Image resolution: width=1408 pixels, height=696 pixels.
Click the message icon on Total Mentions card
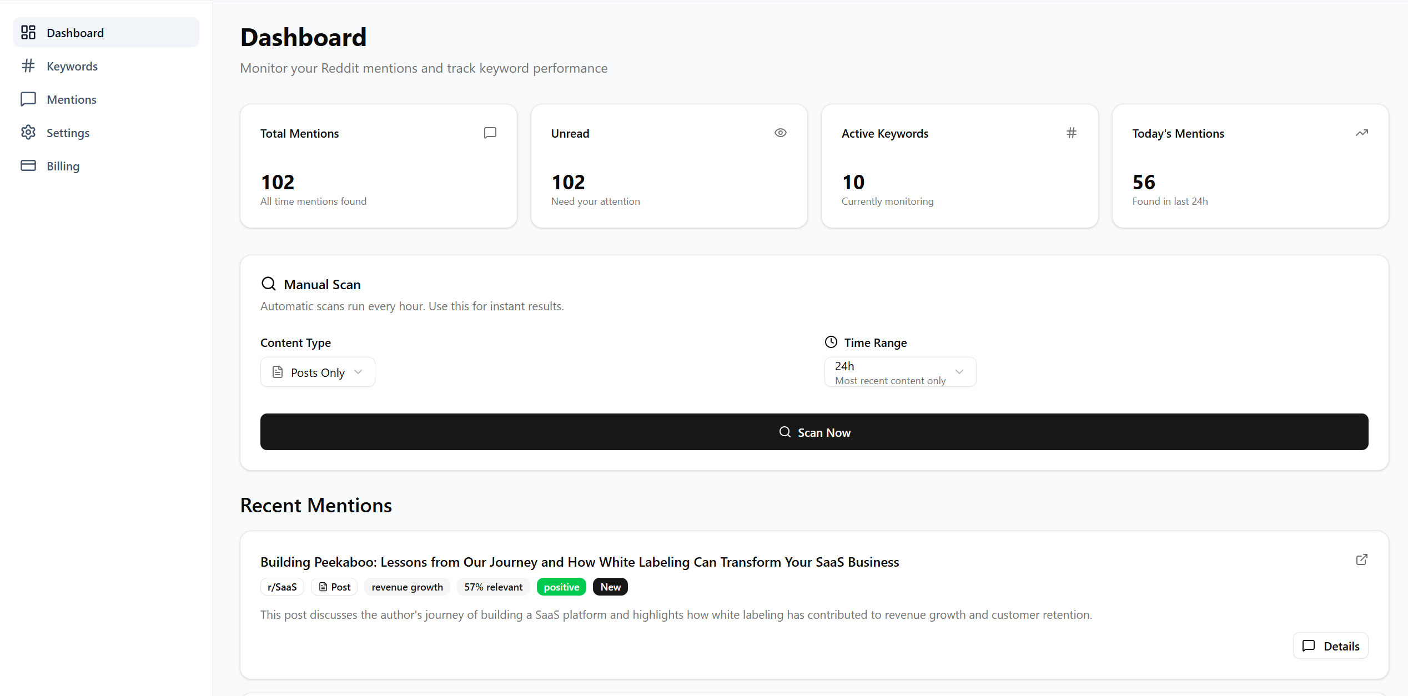coord(490,133)
